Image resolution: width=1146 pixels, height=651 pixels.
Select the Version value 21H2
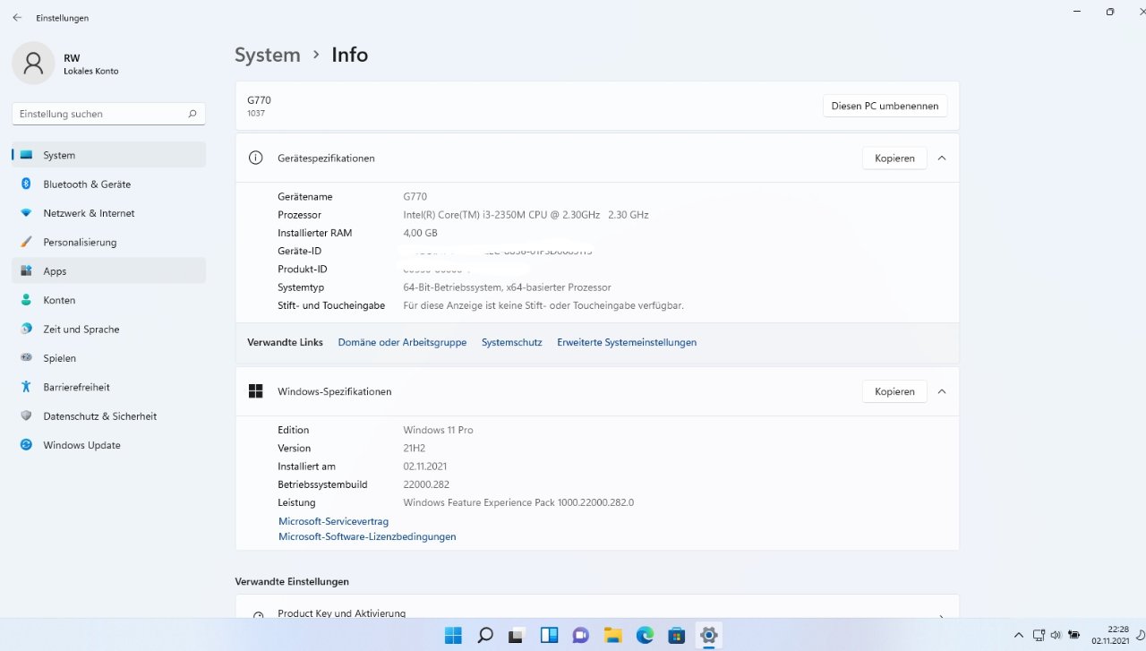point(415,448)
